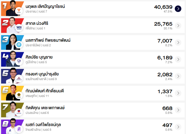Screen dimensions: 186x134
Task: Expand the row showing 1,337 votes
Action: coord(178,93)
